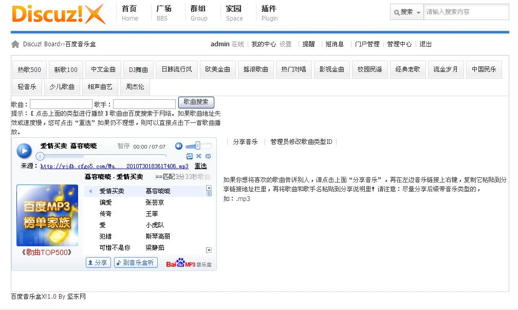Open the 广场 BBS navigation menu

[163, 13]
